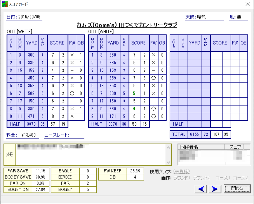Click the BOGEY count value 5

(x=88, y=189)
